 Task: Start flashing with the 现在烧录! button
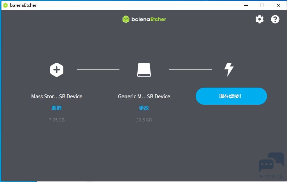(x=231, y=96)
